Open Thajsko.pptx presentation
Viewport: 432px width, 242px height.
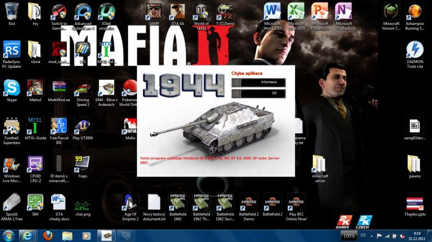pyautogui.click(x=415, y=205)
